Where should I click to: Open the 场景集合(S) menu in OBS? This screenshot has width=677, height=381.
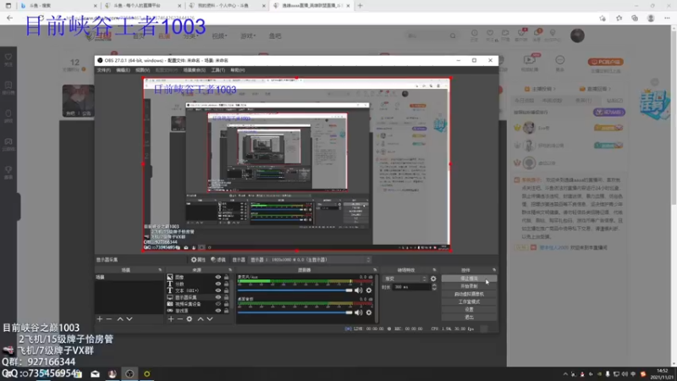(x=195, y=70)
